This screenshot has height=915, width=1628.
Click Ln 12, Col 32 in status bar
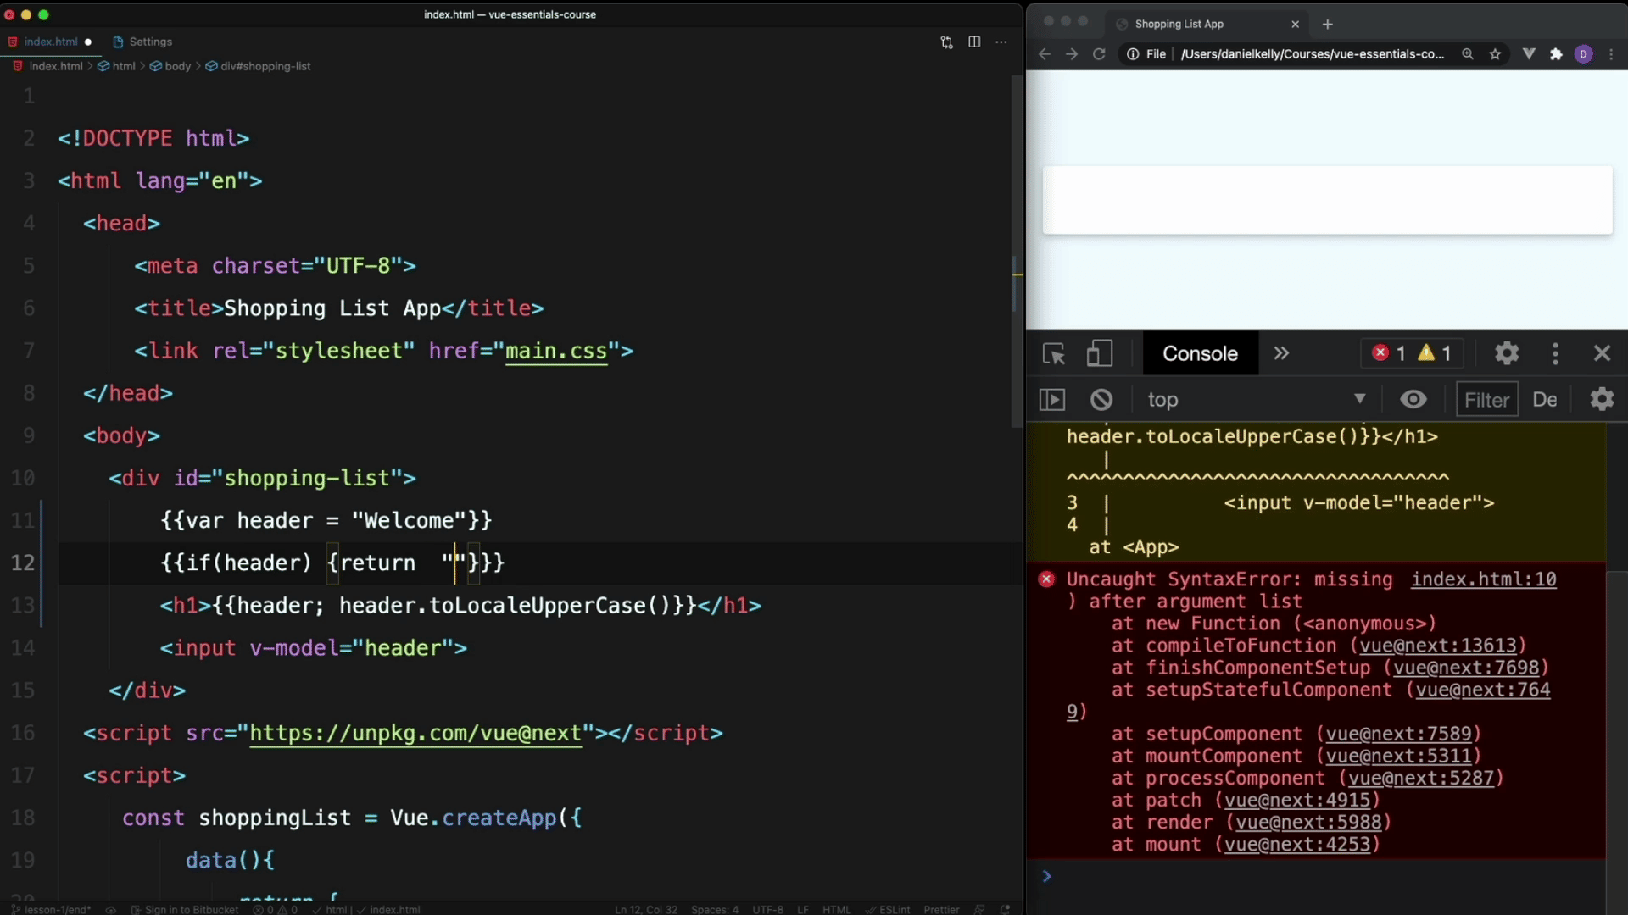[x=646, y=909]
